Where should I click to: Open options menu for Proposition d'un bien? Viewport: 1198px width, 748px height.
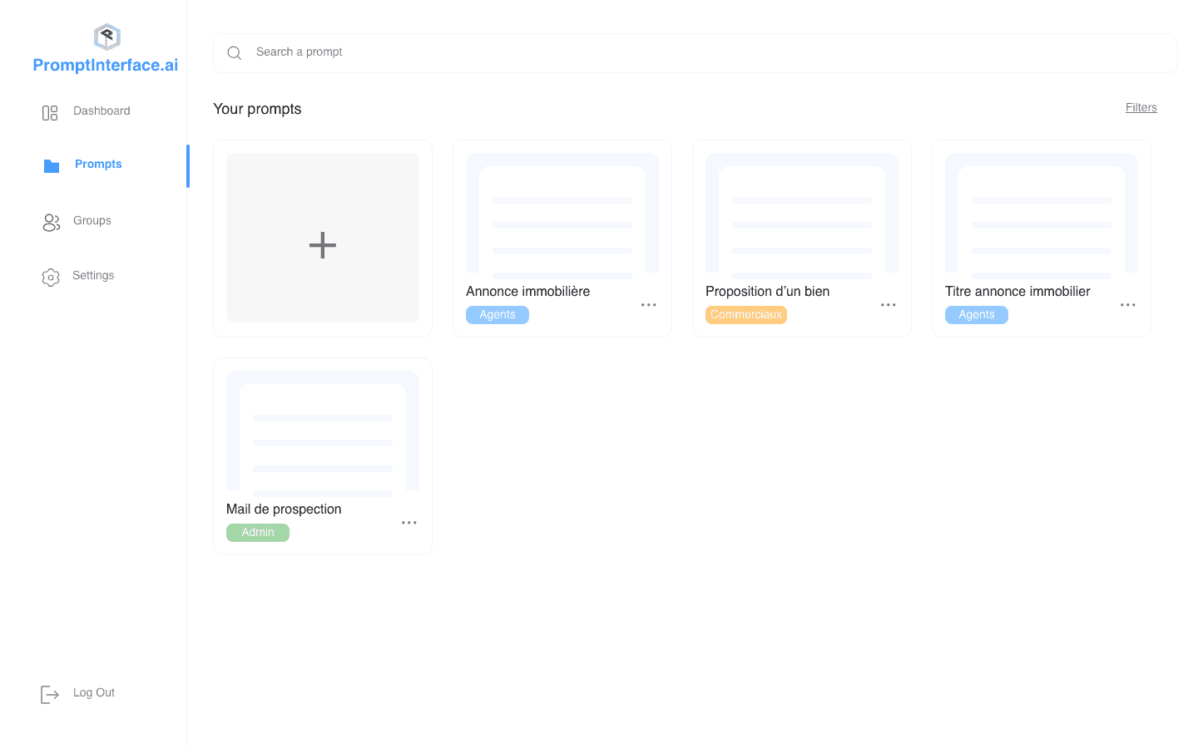[889, 304]
